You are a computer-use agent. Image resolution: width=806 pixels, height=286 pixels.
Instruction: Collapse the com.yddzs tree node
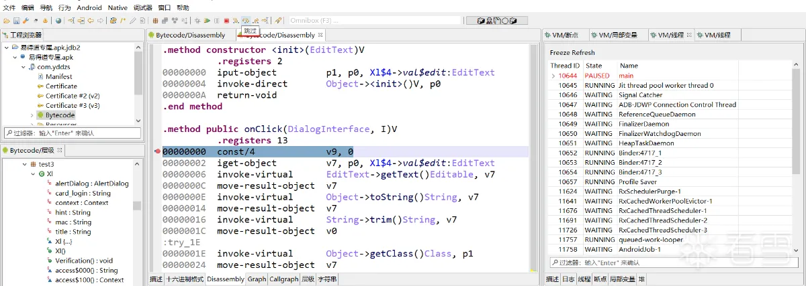[23, 67]
